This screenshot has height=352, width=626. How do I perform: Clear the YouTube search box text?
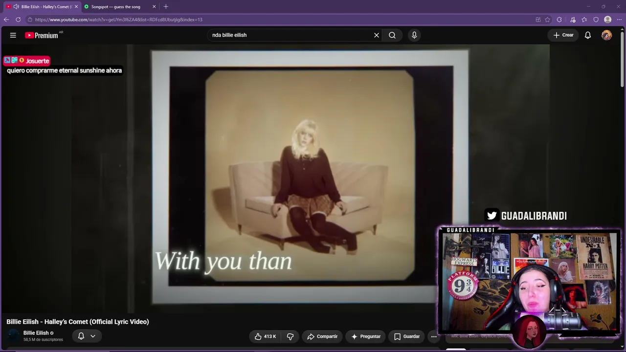coord(377,35)
